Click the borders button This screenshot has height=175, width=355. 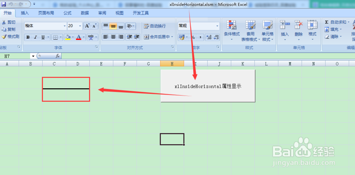click(55, 37)
